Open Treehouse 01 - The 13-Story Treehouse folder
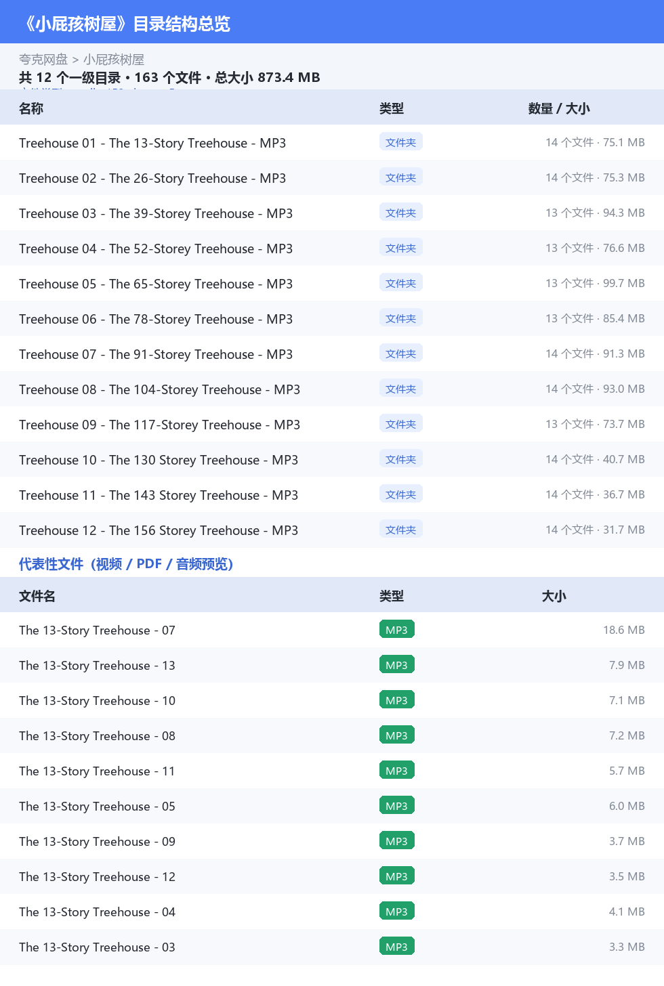Viewport: 664px width, 986px height. (x=332, y=142)
